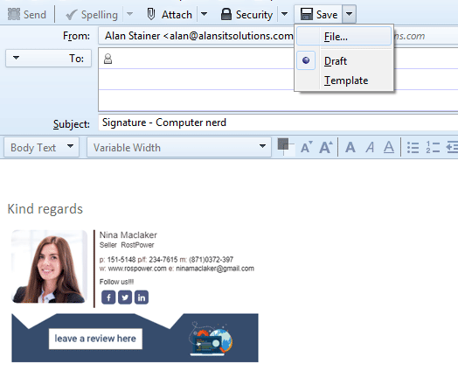Select the Draft radio option
The image size is (458, 371).
[x=306, y=60]
